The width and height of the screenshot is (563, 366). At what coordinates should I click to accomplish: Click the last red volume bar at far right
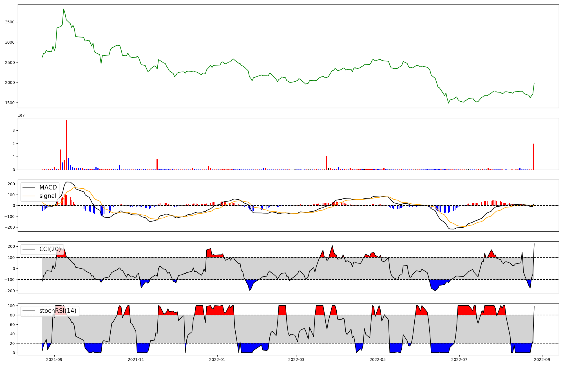[x=533, y=157]
